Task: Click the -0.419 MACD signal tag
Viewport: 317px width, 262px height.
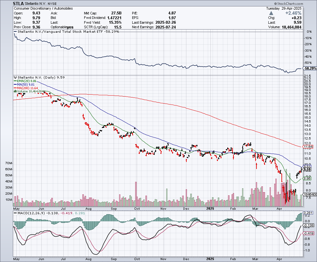Action: coord(309,233)
